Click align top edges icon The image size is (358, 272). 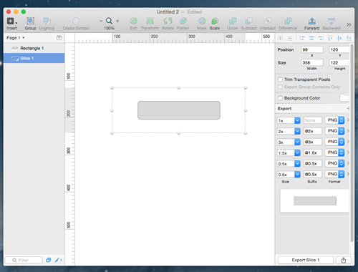tap(330, 38)
